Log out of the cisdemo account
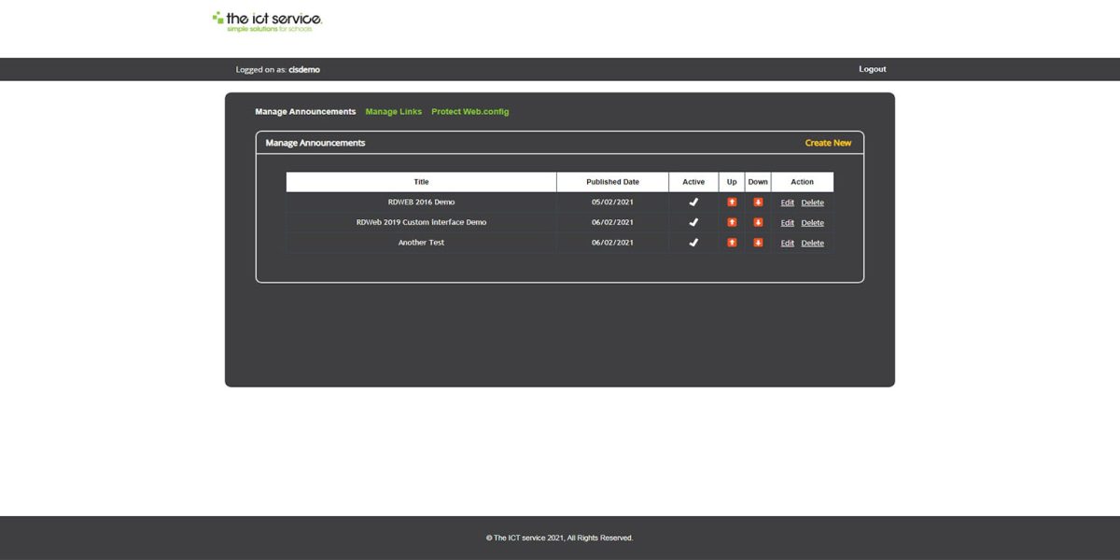 coord(872,68)
